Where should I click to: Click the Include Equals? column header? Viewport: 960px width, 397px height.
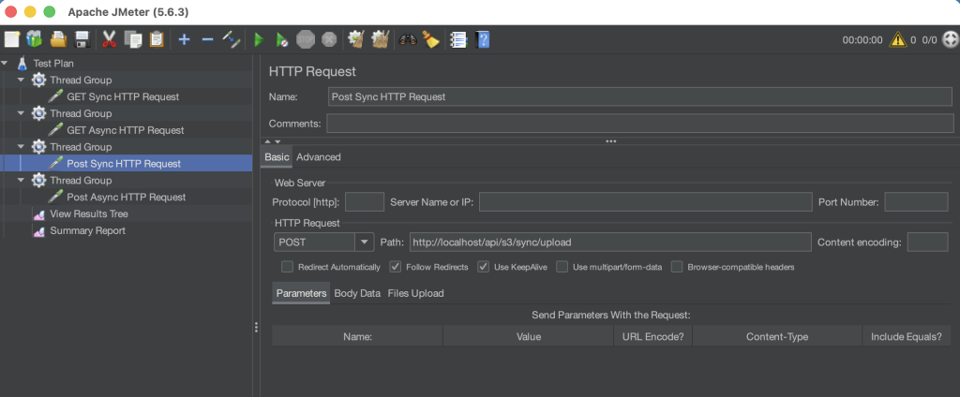907,336
